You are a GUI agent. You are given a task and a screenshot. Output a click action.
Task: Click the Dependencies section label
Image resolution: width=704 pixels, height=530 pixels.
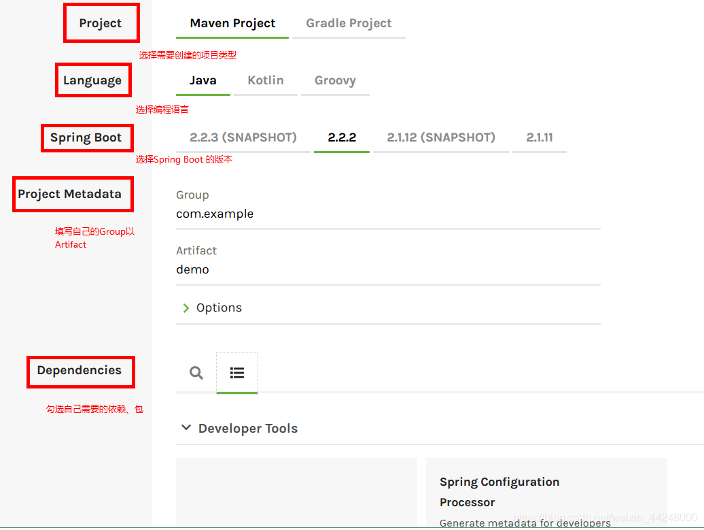pyautogui.click(x=80, y=370)
